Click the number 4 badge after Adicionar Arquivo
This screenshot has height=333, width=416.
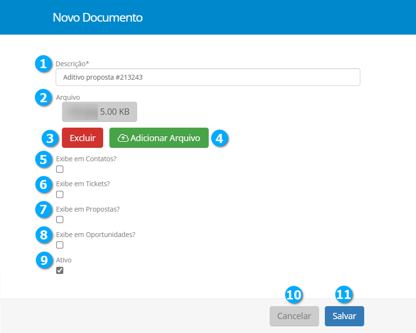[x=219, y=138]
